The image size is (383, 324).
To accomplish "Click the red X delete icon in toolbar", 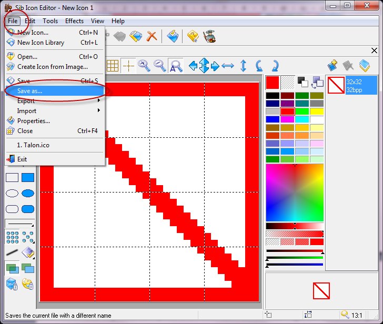I will pyautogui.click(x=152, y=36).
